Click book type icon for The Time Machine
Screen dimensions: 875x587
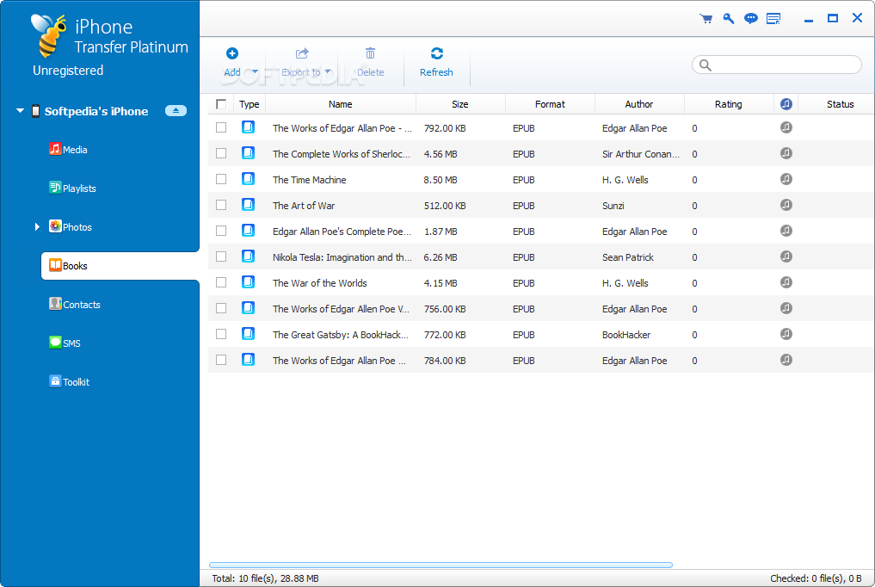tap(249, 179)
